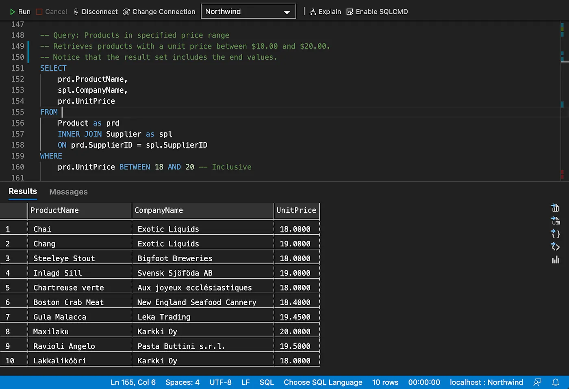The image size is (569, 389).
Task: Select the UnitPrice column header
Action: pos(297,210)
